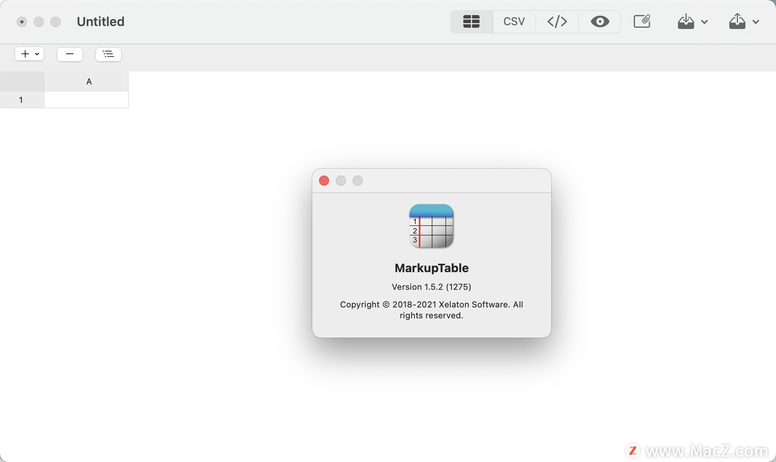Click the MarkupTable app icon in about window
Viewport: 776px width, 462px height.
point(431,226)
